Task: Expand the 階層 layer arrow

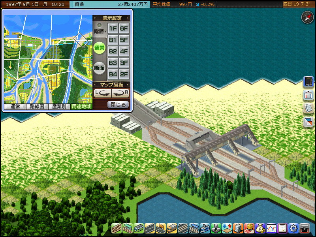Action: (x=105, y=32)
